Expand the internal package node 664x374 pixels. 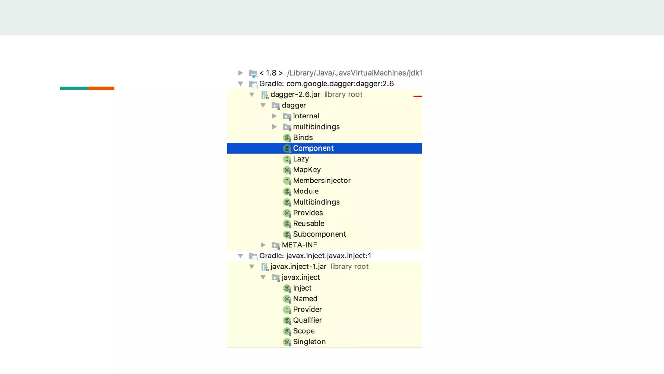[274, 116]
